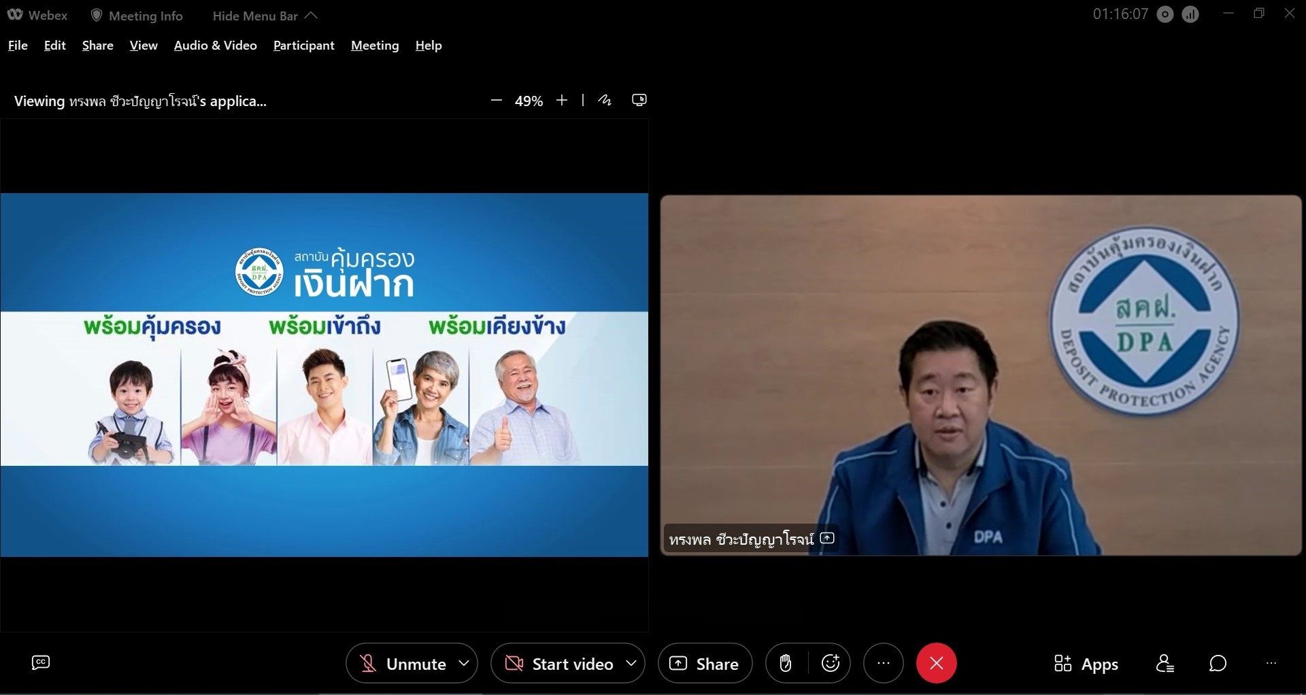The height and width of the screenshot is (695, 1306).
Task: Open more options in control bar
Action: point(884,663)
